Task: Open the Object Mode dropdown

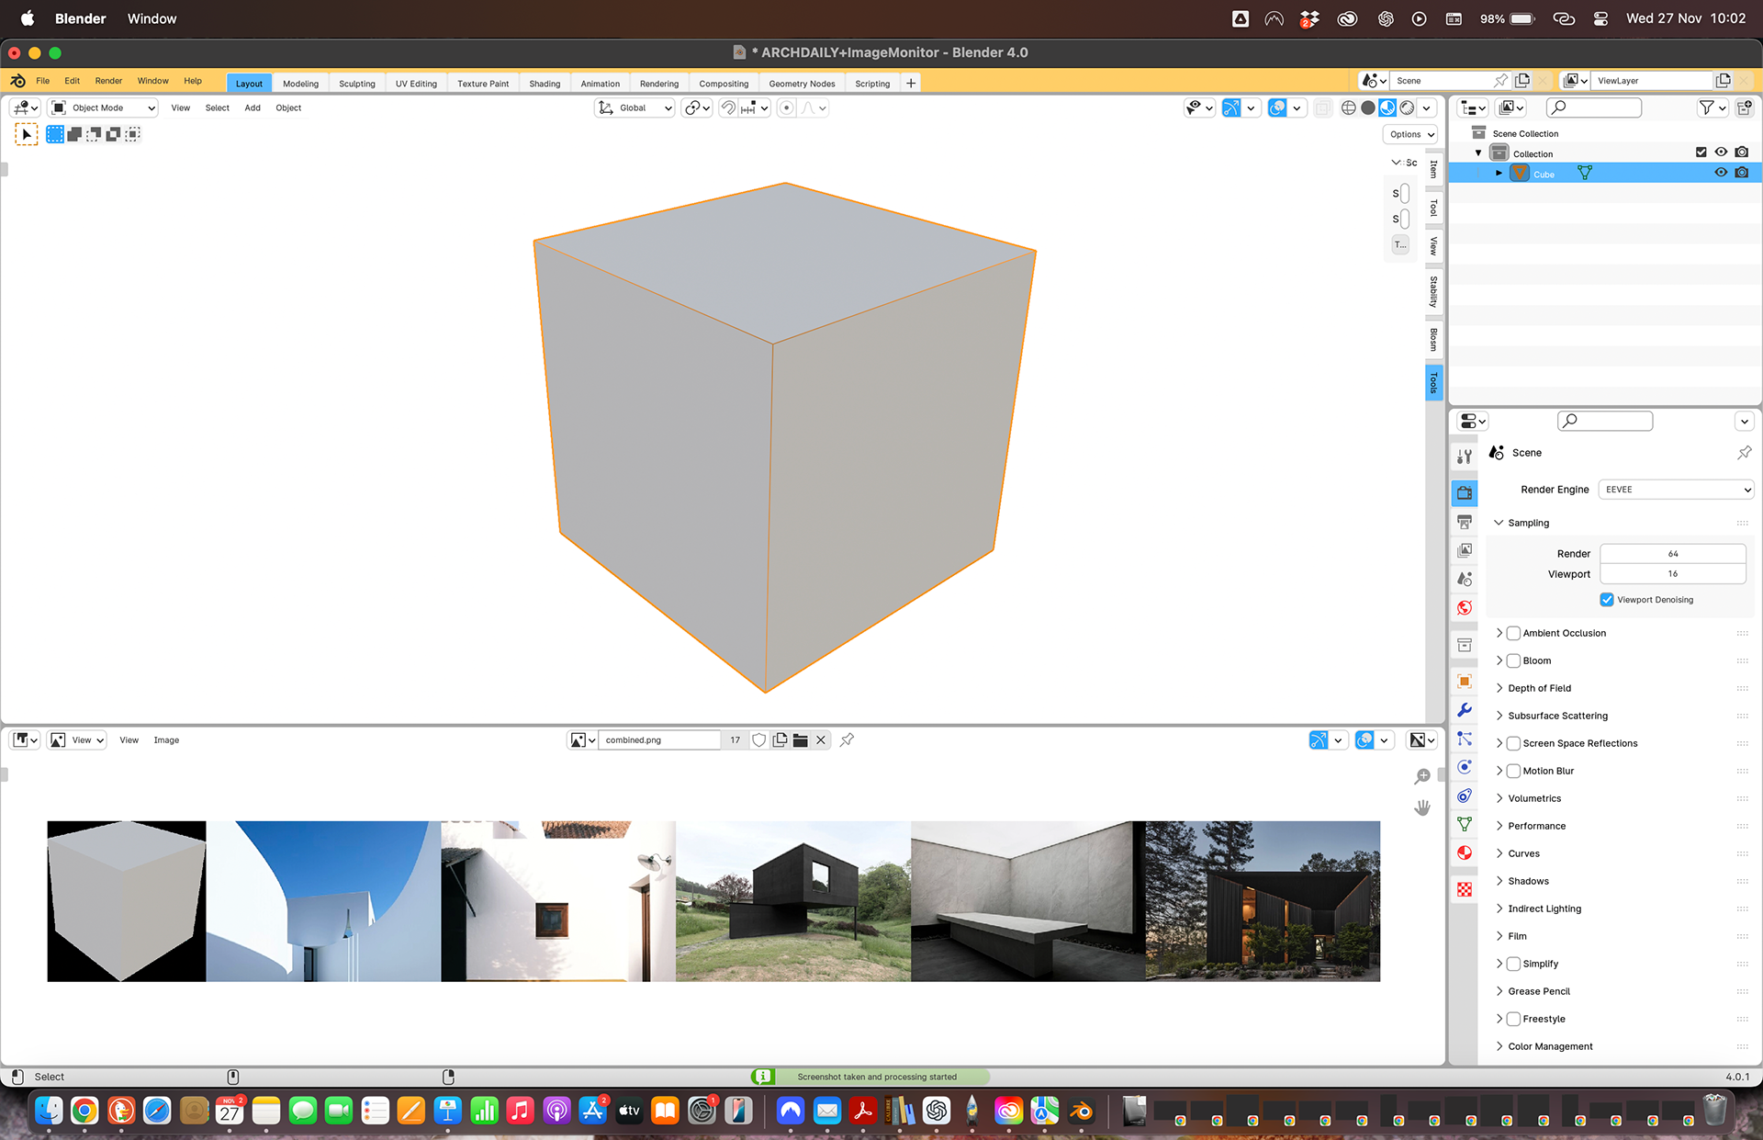Action: [103, 108]
